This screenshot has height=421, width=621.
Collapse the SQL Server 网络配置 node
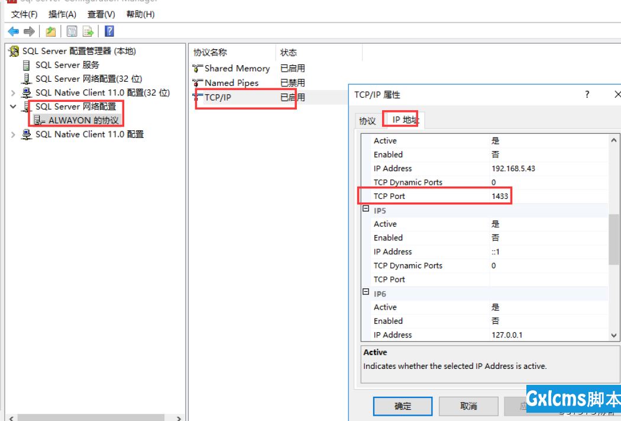13,107
